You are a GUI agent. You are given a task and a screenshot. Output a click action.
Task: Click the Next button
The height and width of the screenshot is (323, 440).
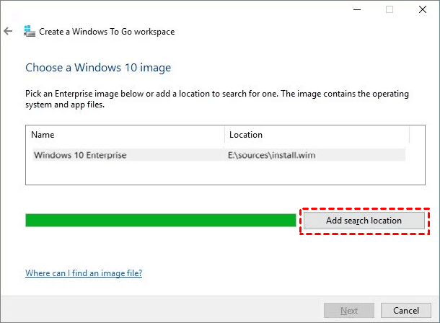(x=349, y=311)
